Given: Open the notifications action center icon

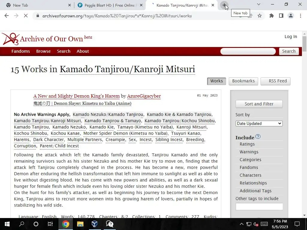Looking at the screenshot, I should (x=297, y=224).
